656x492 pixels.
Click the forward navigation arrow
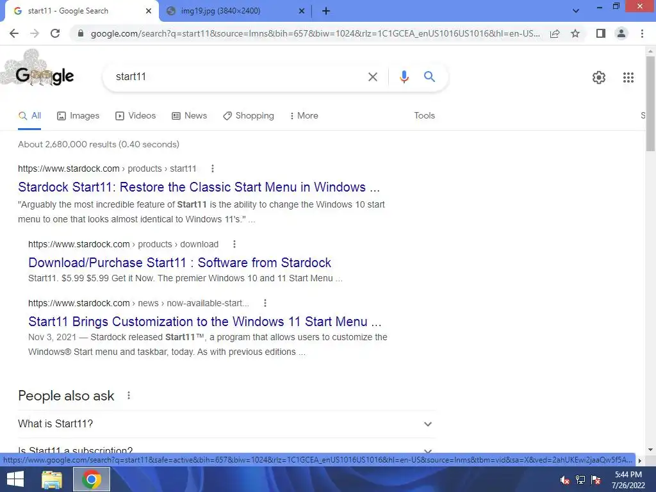point(35,33)
